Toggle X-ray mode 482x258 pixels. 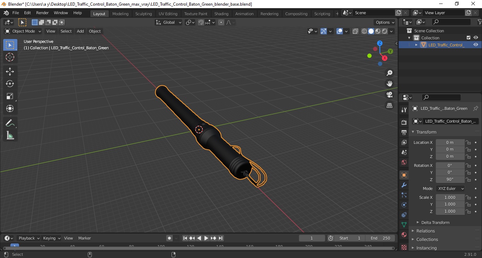(355, 31)
